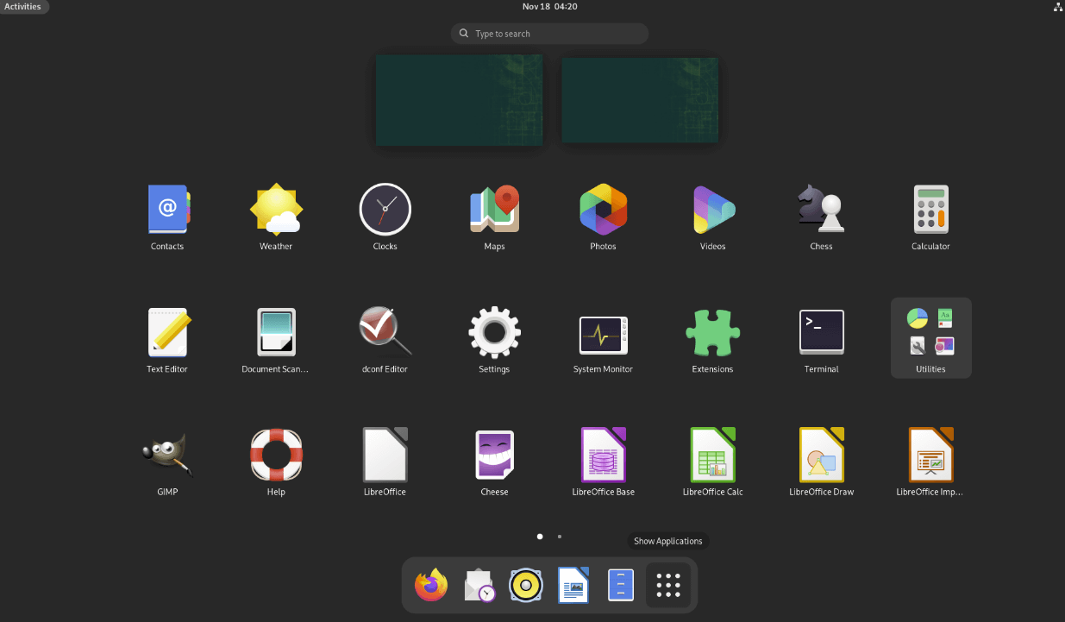The height and width of the screenshot is (622, 1065).
Task: Open the system network status menu
Action: pyautogui.click(x=1057, y=6)
